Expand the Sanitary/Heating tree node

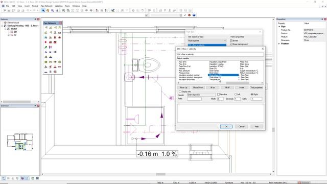2,26
